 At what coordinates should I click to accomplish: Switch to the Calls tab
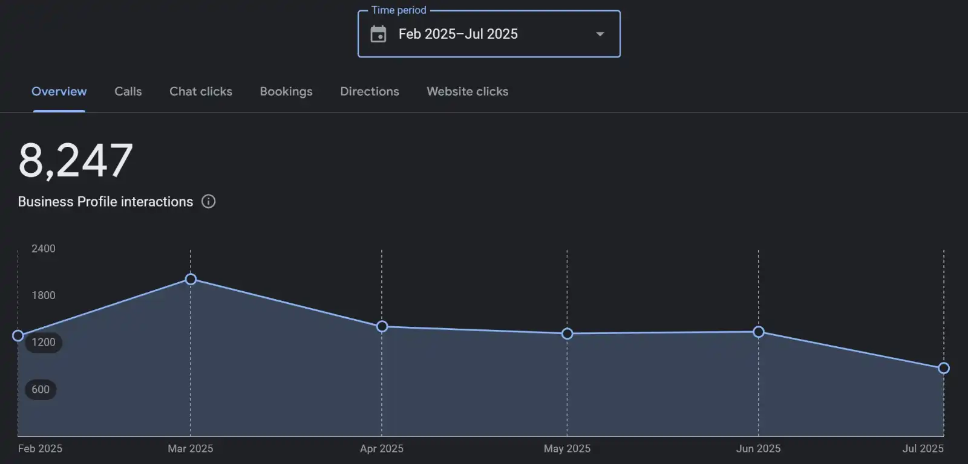point(128,91)
